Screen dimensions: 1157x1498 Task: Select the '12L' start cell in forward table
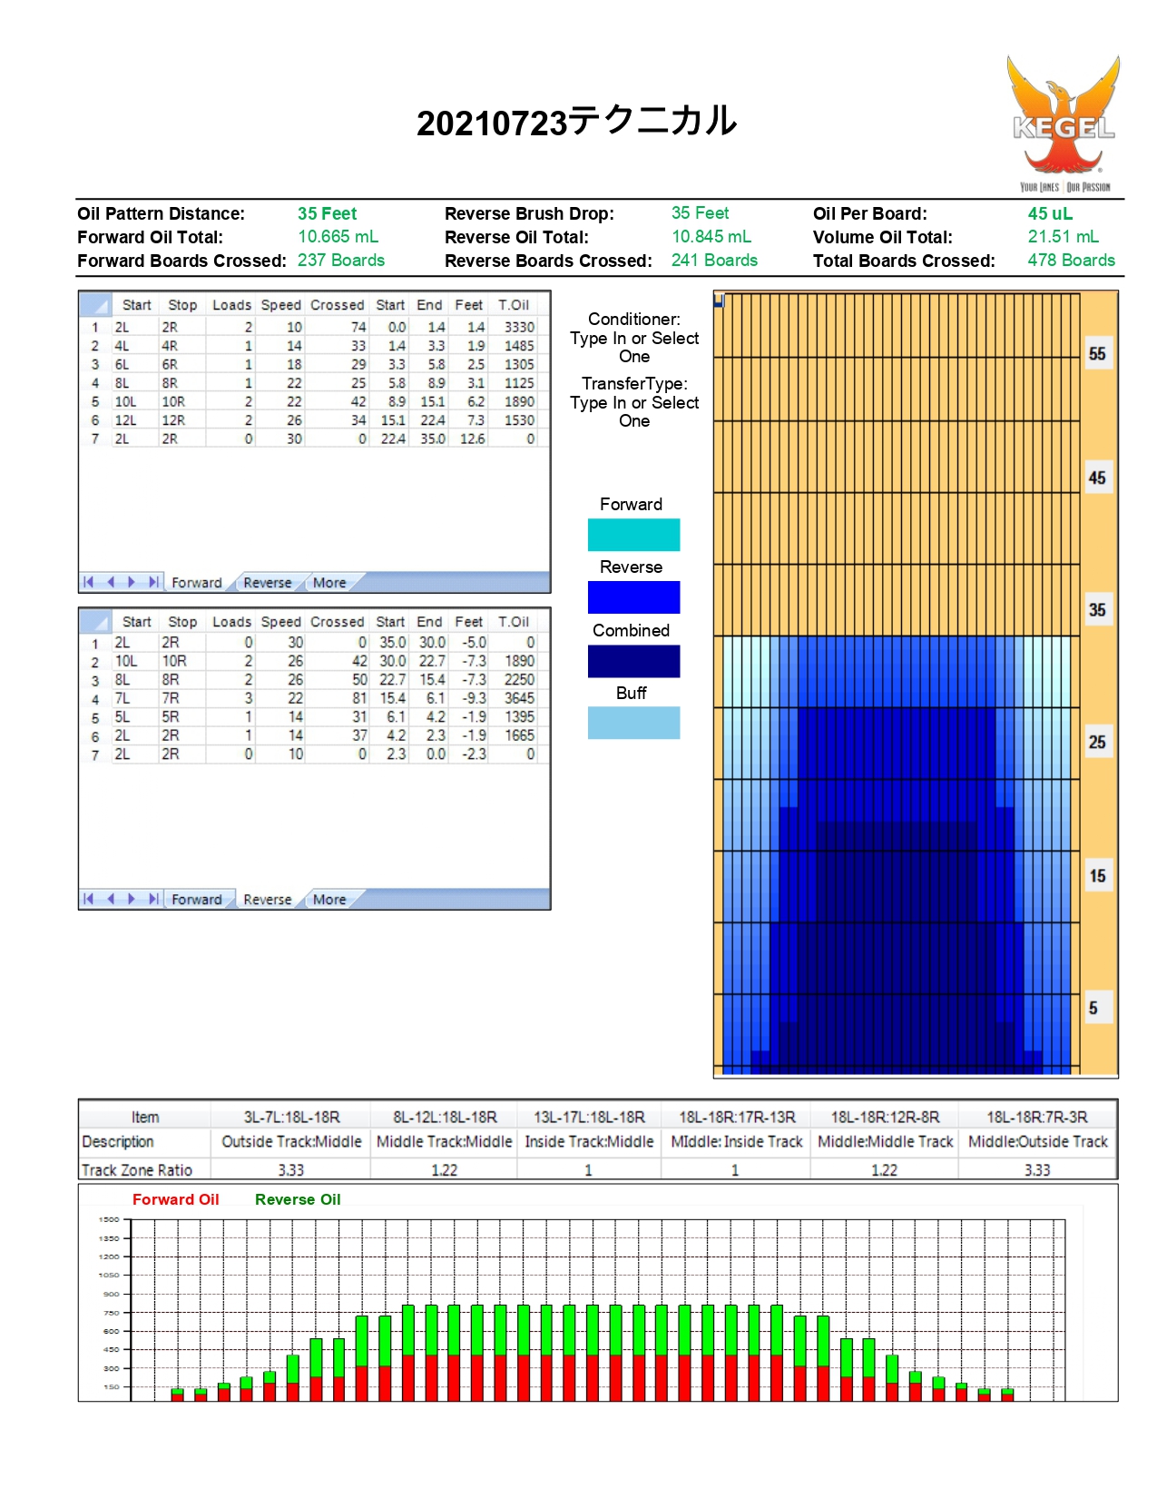pyautogui.click(x=135, y=420)
